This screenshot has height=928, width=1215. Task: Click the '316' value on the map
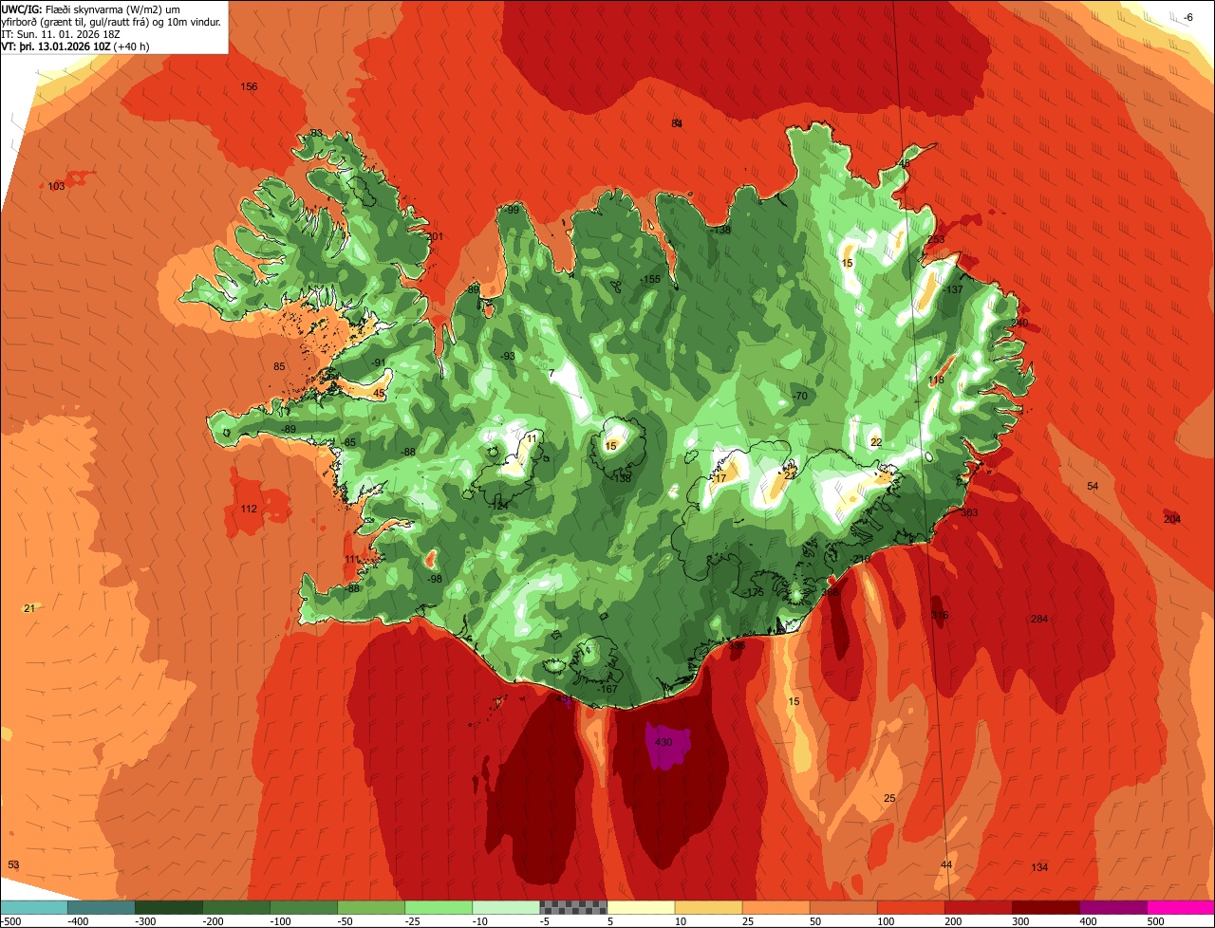(940, 616)
